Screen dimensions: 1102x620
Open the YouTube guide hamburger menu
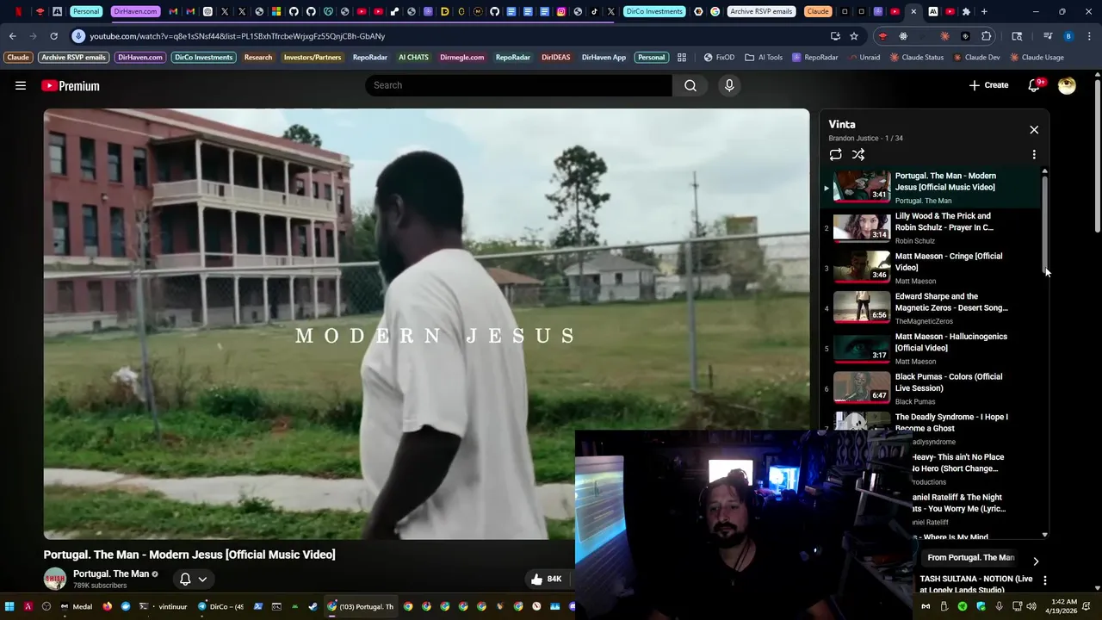point(21,85)
